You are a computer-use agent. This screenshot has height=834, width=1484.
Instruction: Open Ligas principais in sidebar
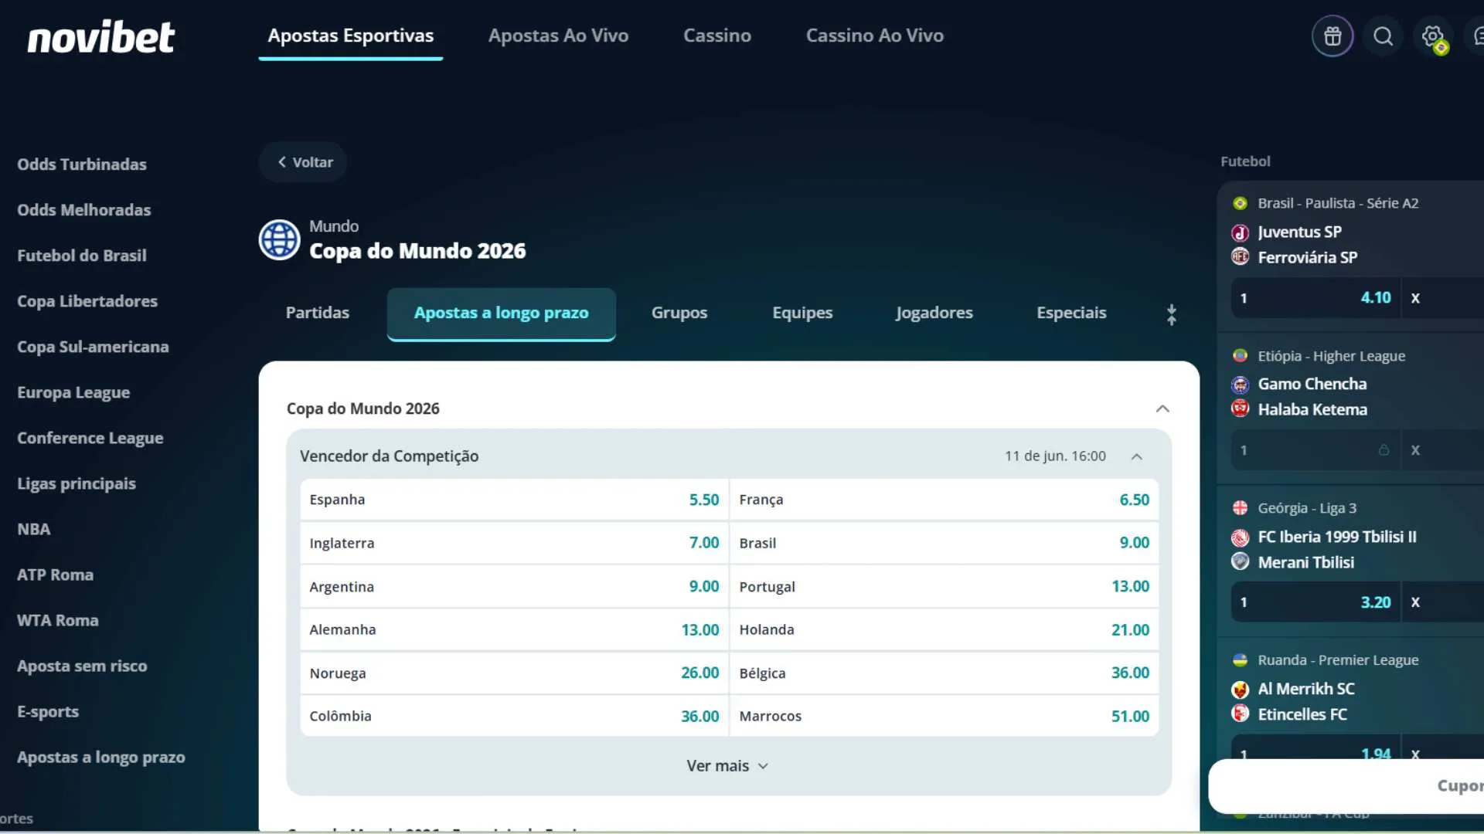pos(77,483)
